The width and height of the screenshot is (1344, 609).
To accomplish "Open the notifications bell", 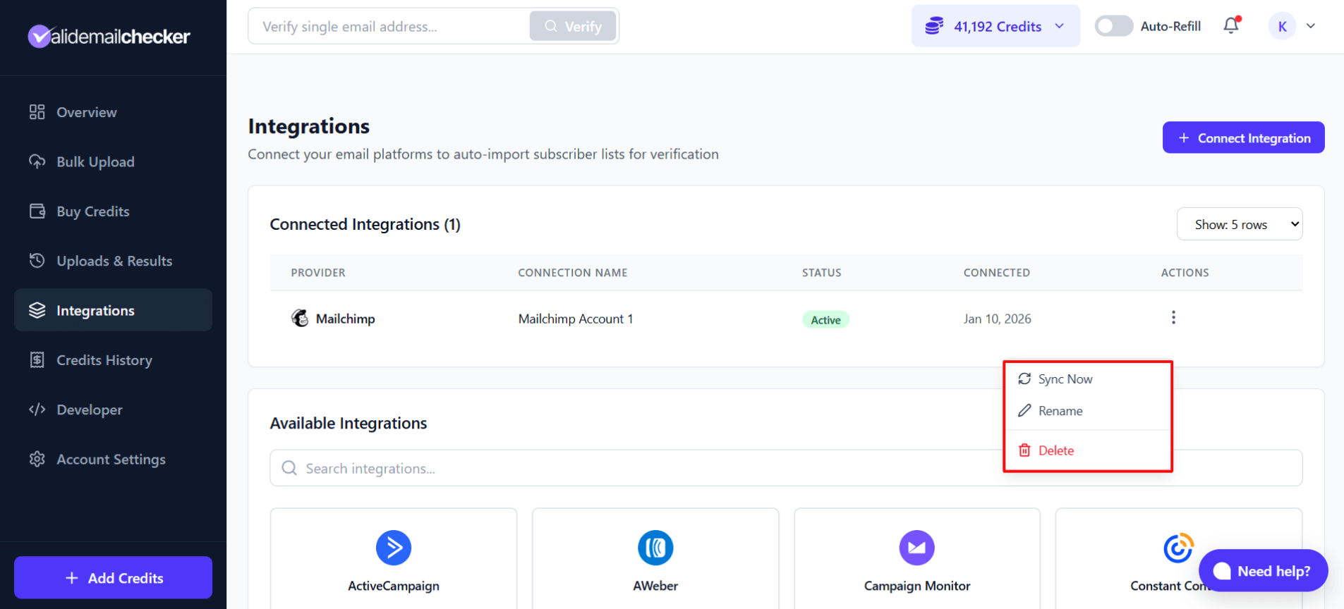I will [1232, 25].
